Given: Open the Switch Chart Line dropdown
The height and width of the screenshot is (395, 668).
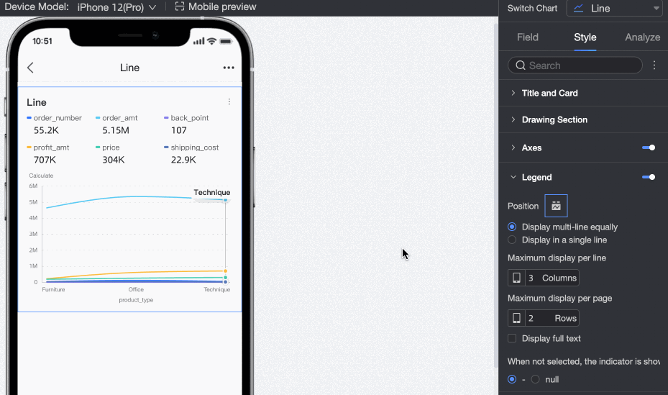Looking at the screenshot, I should pos(616,8).
